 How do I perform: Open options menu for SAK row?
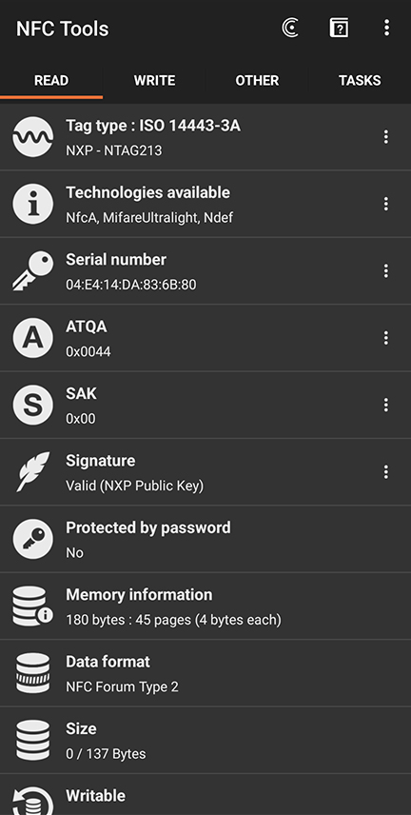pos(385,405)
